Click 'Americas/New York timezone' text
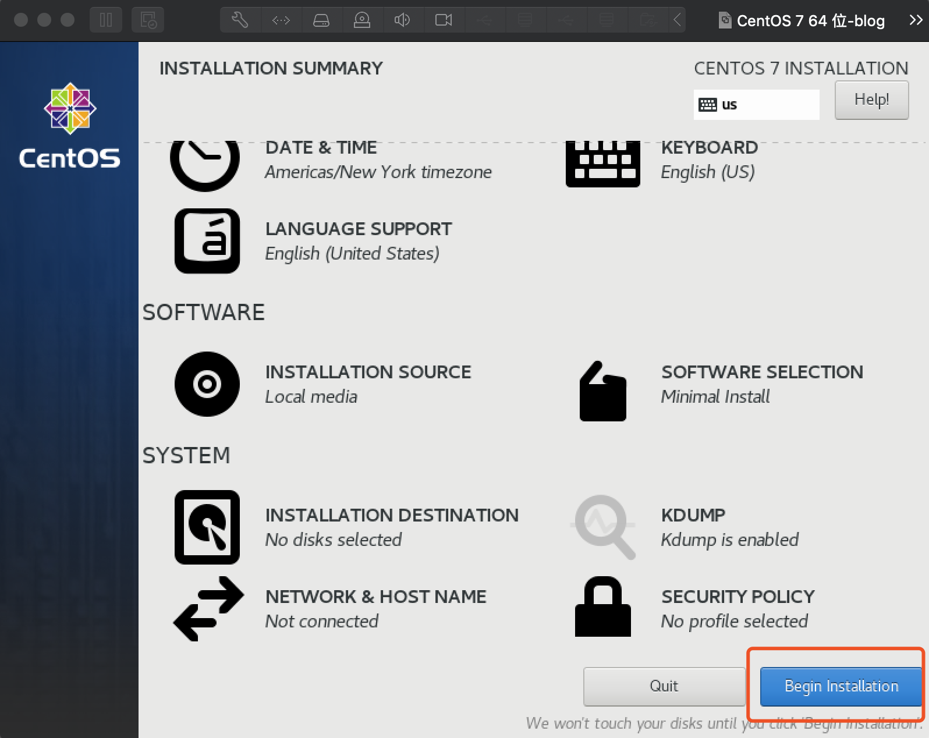929x738 pixels. pos(378,172)
